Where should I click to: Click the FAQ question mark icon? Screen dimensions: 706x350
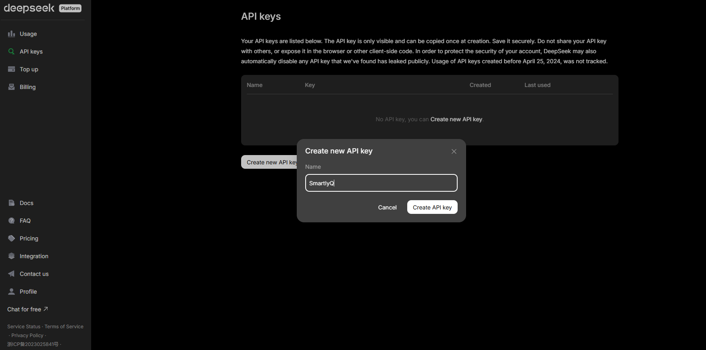tap(11, 221)
